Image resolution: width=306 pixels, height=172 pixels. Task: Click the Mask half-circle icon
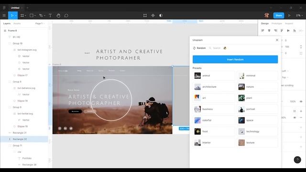(x=161, y=15)
